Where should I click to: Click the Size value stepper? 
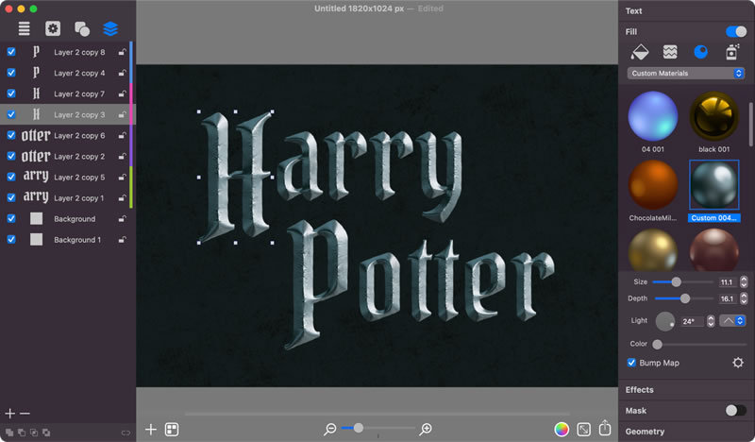(x=744, y=282)
